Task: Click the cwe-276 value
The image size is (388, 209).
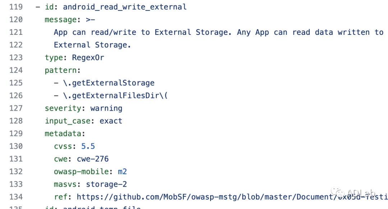Action: point(93,159)
